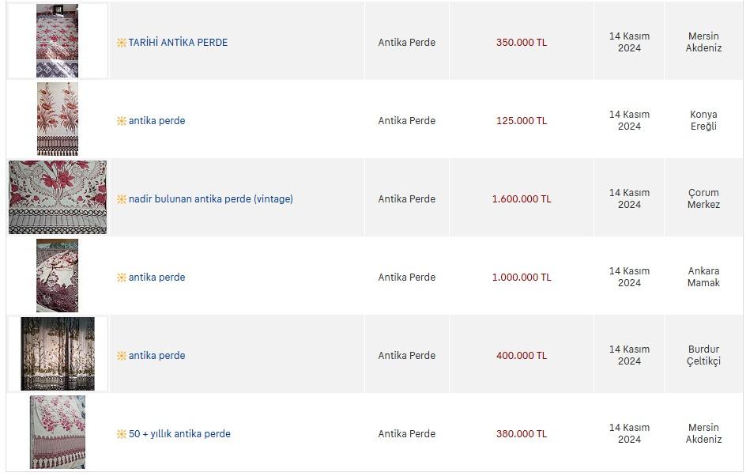Open the Burdur Çeltikçi curtain photo
The image size is (750, 476).
click(x=57, y=354)
